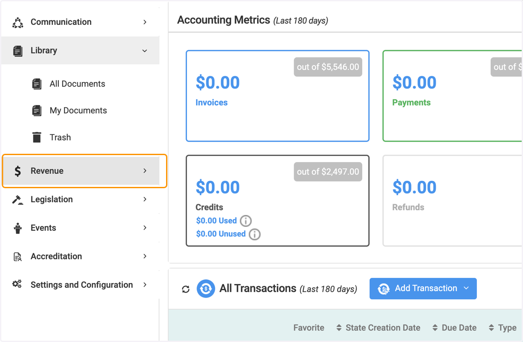Click the Accounting Metrics heading
Screen dimensions: 523x342
click(224, 20)
